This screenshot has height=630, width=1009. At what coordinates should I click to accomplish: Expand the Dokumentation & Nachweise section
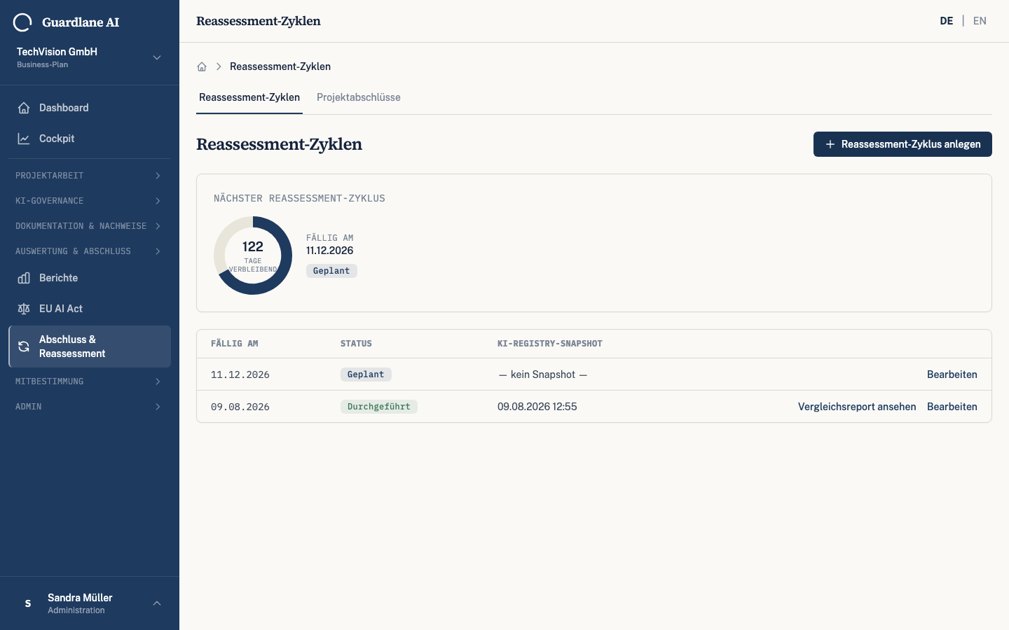coord(90,226)
